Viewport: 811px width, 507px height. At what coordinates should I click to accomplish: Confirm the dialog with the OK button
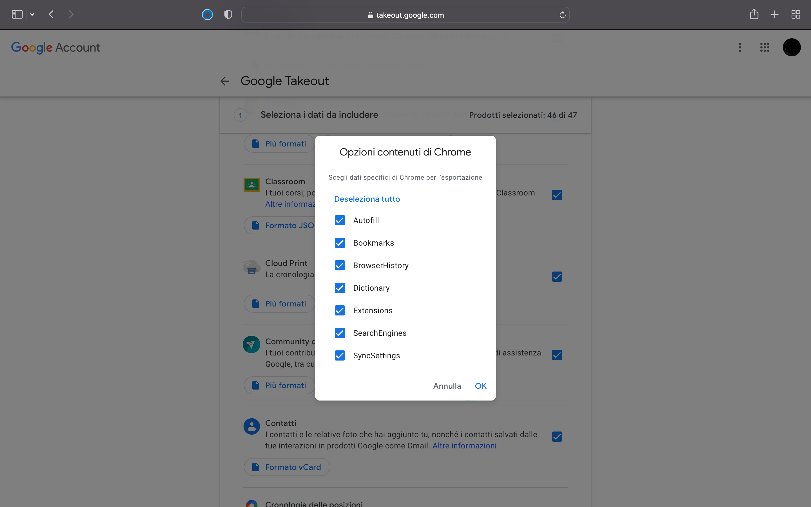481,386
